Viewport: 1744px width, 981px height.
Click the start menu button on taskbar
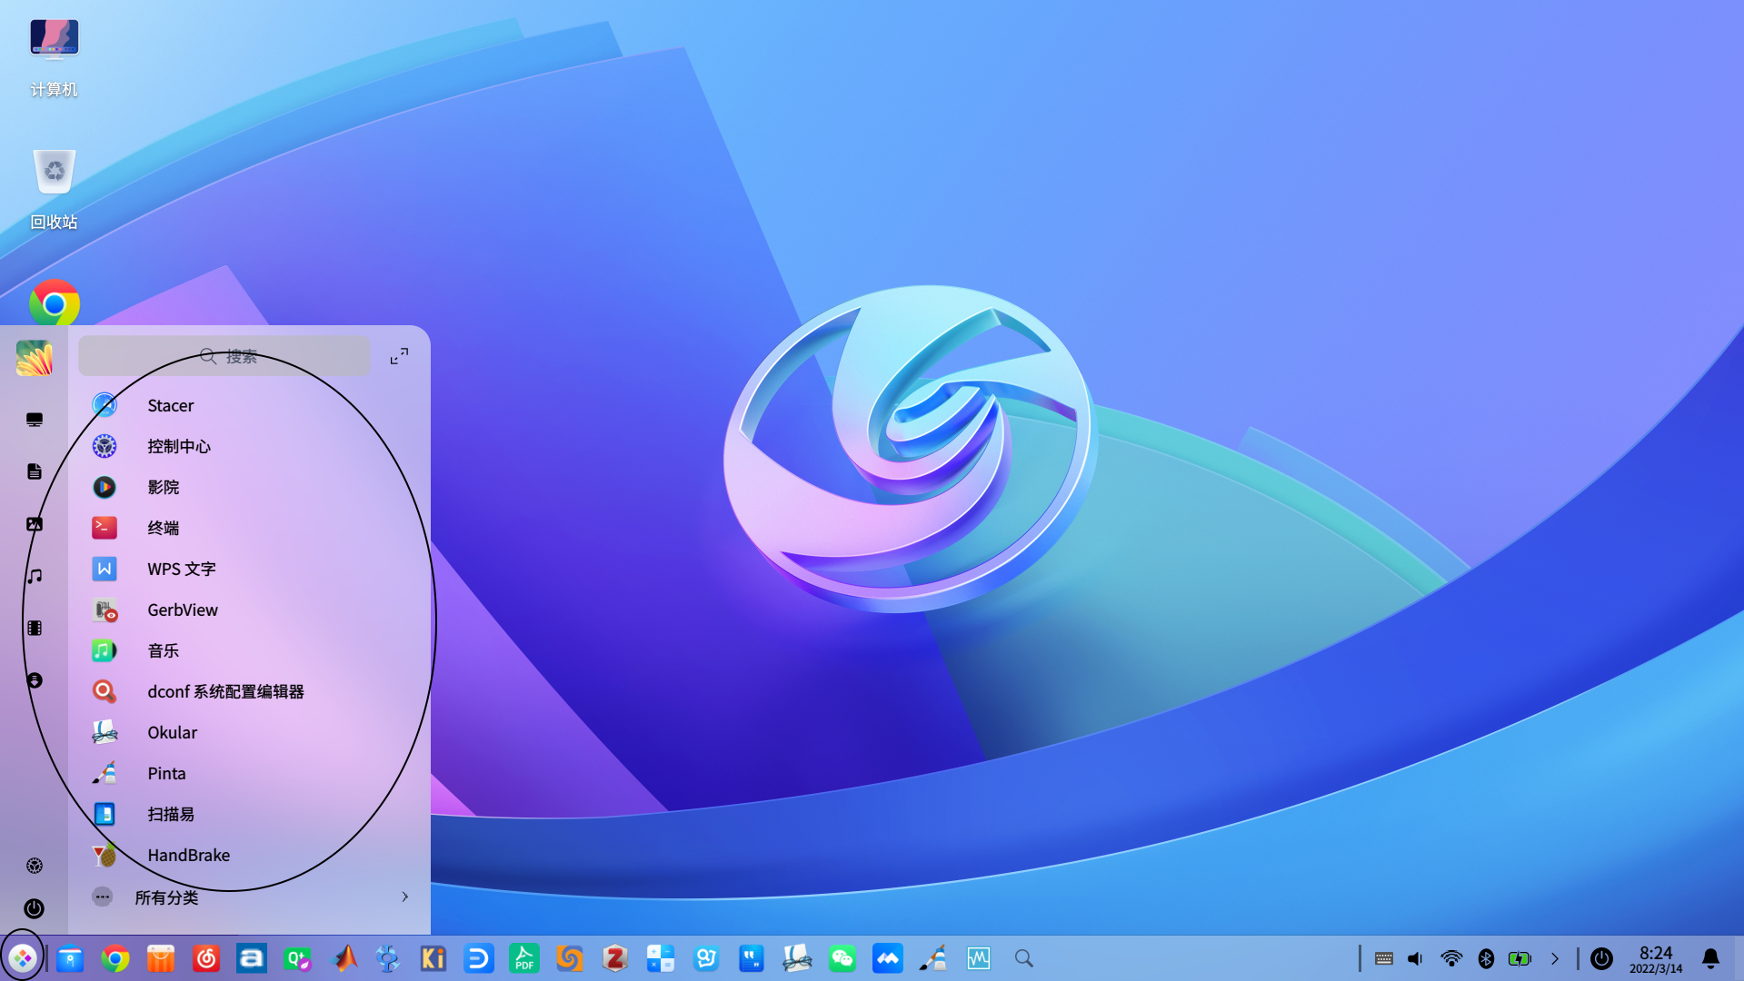click(x=23, y=958)
